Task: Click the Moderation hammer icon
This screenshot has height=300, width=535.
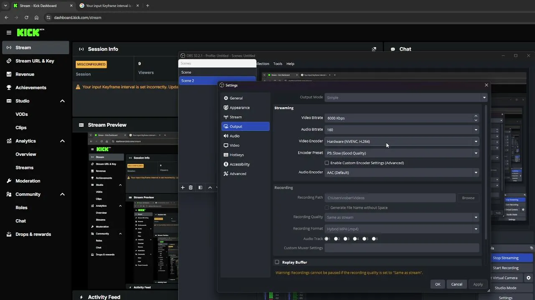Action: [9, 181]
